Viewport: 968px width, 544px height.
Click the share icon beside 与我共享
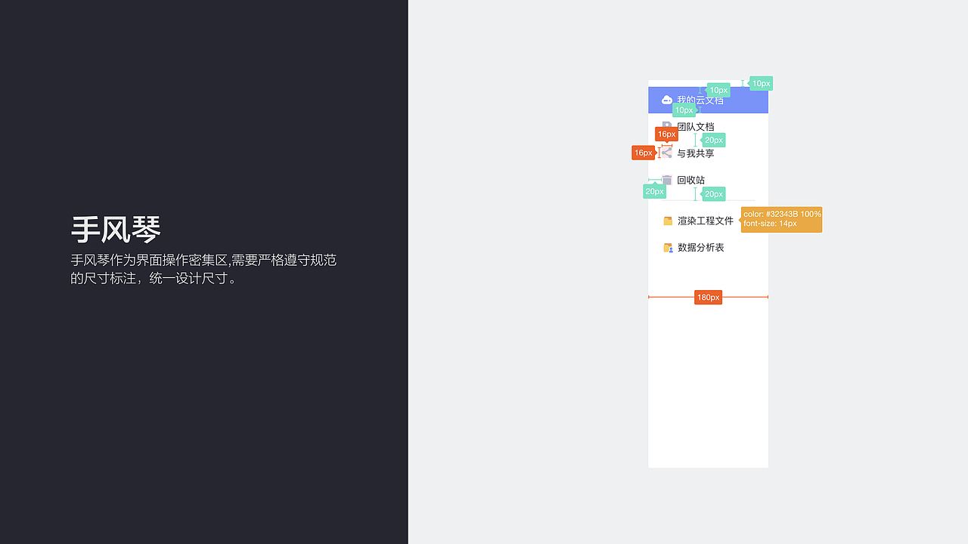[x=666, y=153]
